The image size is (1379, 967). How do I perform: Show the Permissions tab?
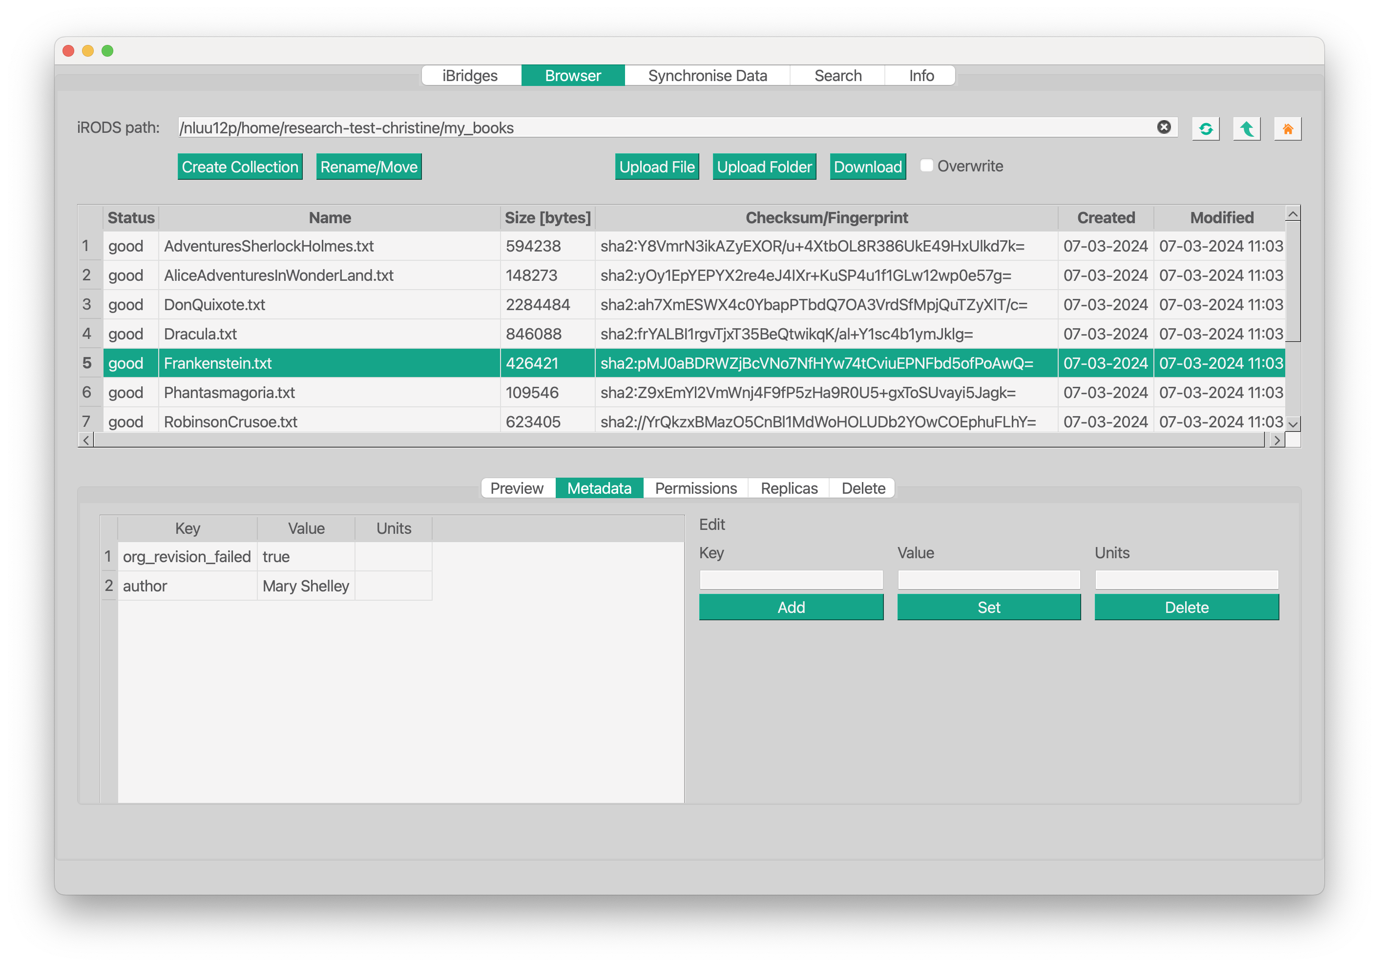click(x=695, y=488)
